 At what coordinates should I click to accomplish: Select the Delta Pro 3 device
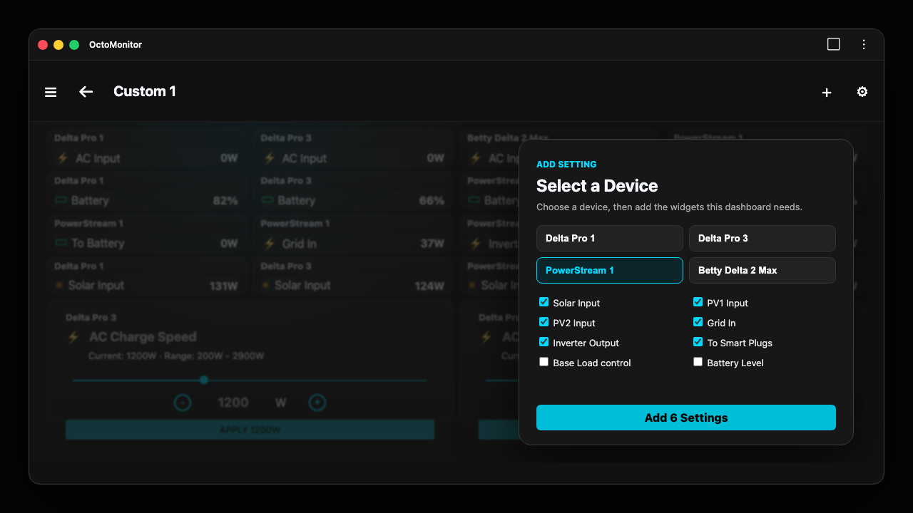pyautogui.click(x=762, y=238)
